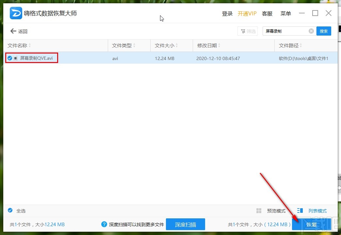Uncheck the 屏幕录制QVE.avi file checkbox
This screenshot has width=341, height=235.
tap(10, 58)
